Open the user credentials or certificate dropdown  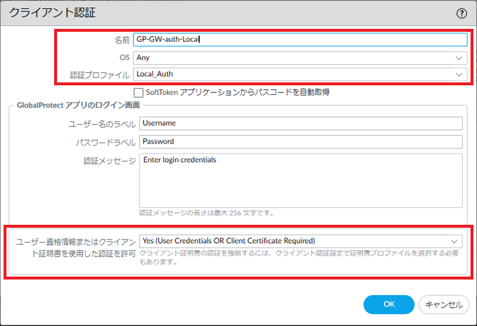coord(301,241)
